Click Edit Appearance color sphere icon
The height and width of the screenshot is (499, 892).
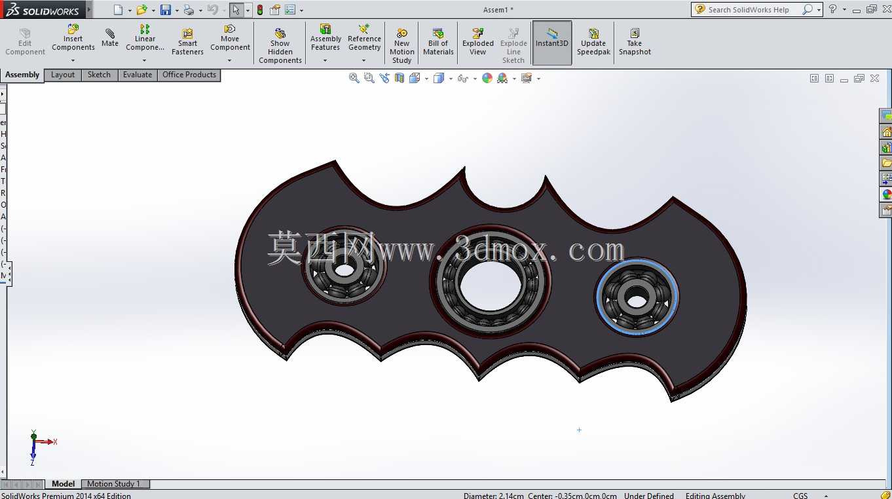click(x=487, y=78)
